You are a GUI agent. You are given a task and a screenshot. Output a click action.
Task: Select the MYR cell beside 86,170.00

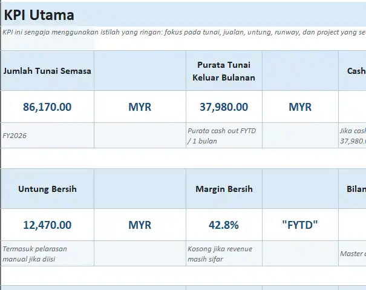(x=140, y=107)
